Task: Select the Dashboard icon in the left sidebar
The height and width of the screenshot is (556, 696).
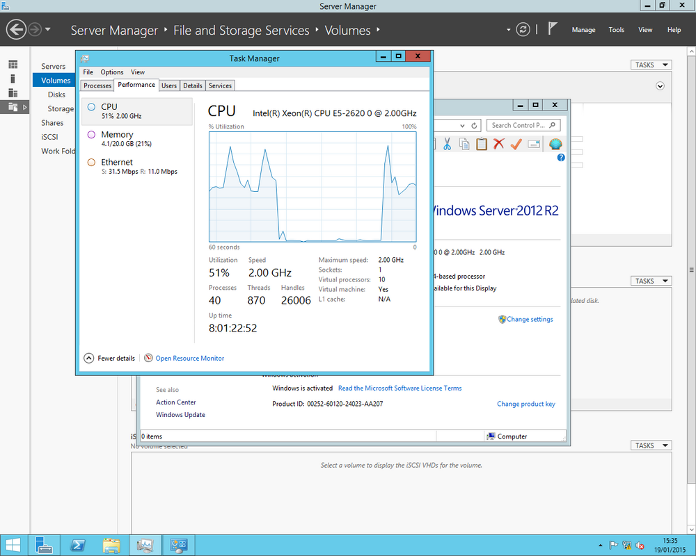Action: click(13, 65)
